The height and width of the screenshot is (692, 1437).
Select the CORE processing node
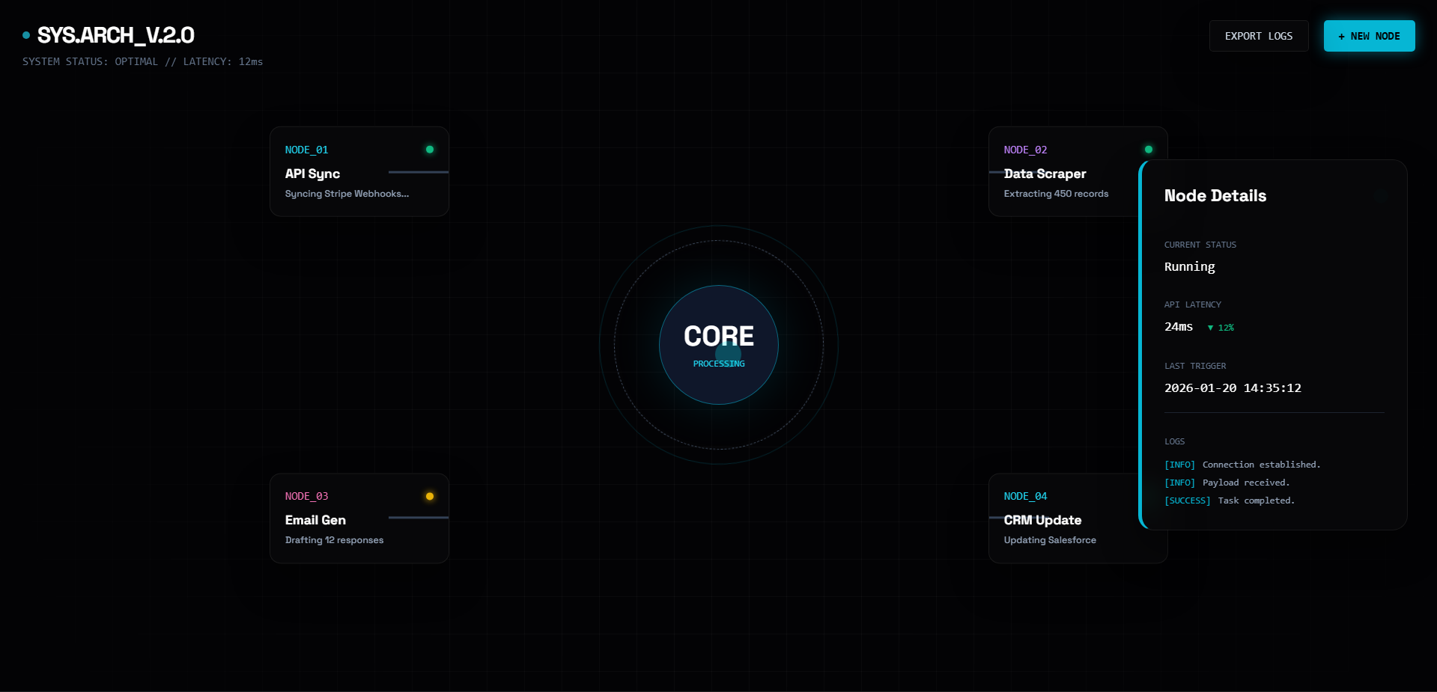pos(718,344)
